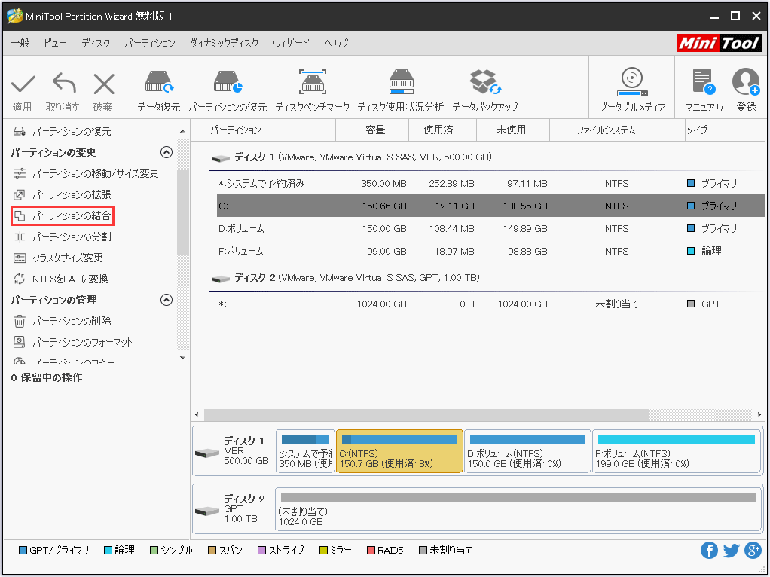Click the 取り消す (Undo) arrow icon
Screen dimensions: 770x577
pyautogui.click(x=64, y=83)
